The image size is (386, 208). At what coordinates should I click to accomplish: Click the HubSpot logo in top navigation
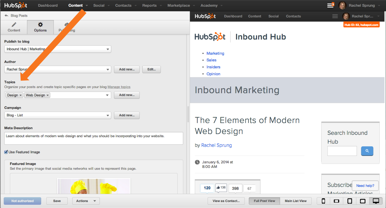(x=16, y=5)
